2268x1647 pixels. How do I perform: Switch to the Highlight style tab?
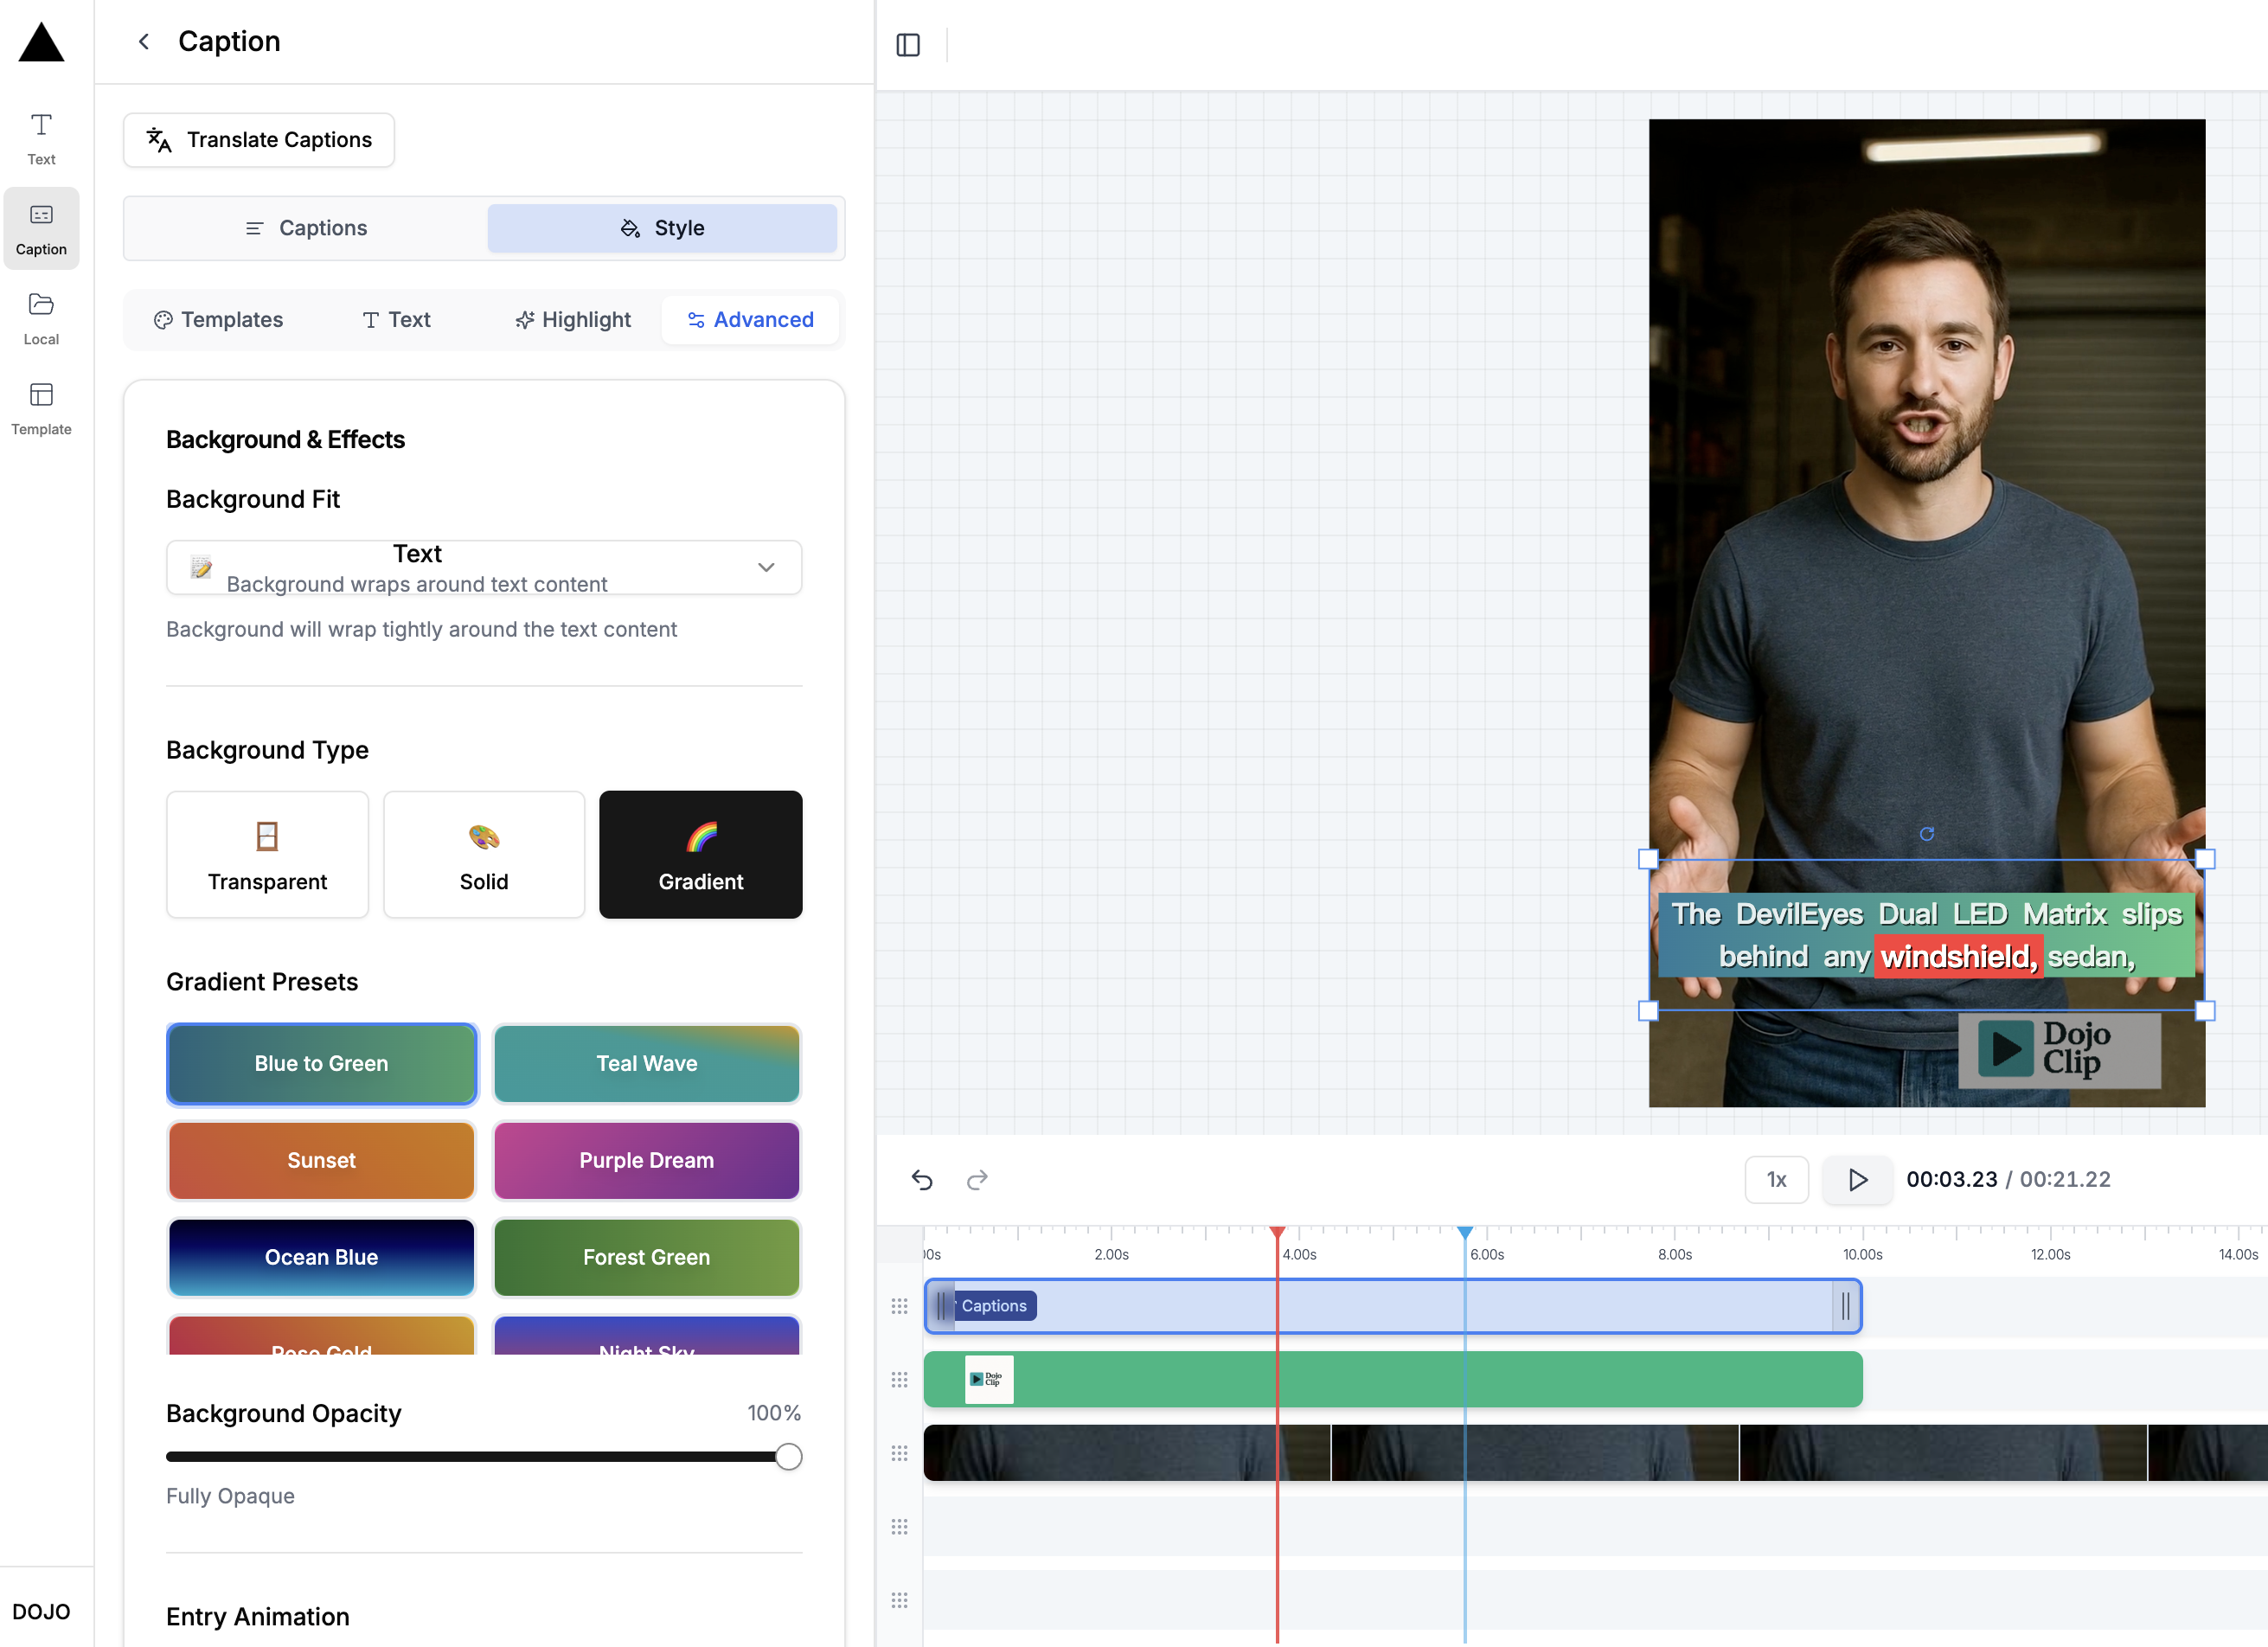point(572,319)
